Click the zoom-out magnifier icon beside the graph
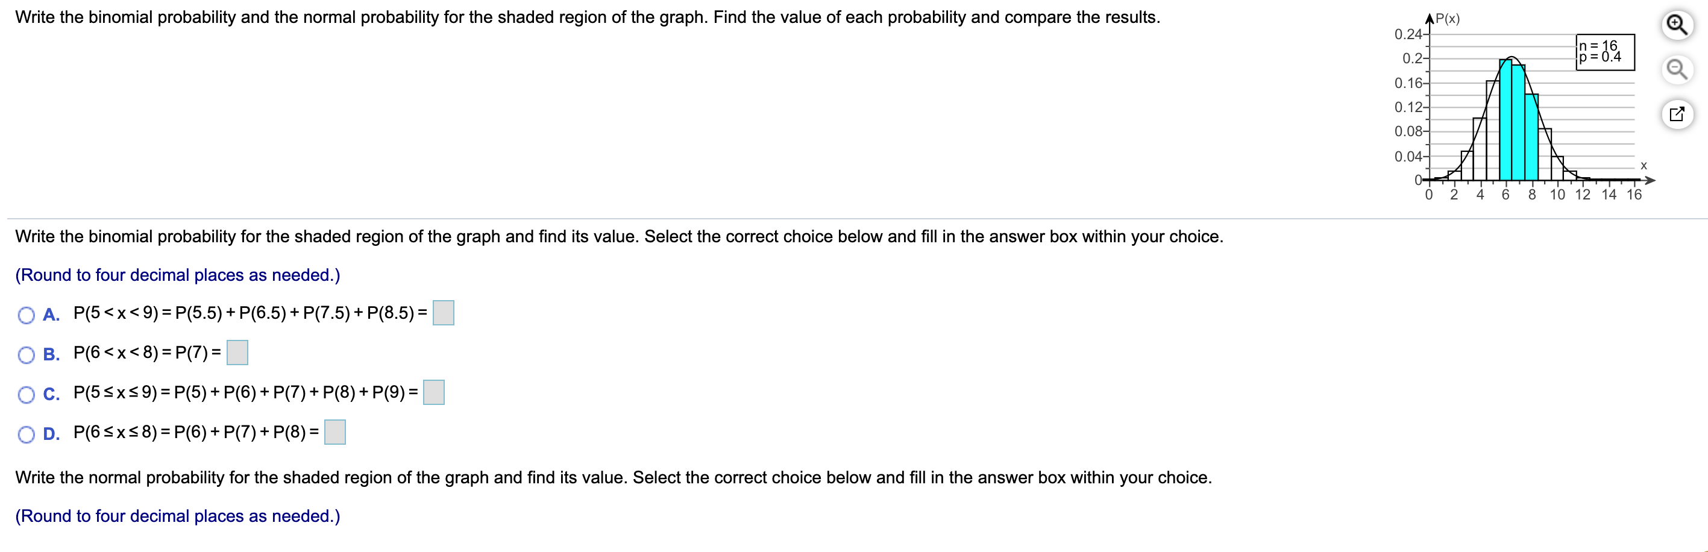 coord(1677,69)
